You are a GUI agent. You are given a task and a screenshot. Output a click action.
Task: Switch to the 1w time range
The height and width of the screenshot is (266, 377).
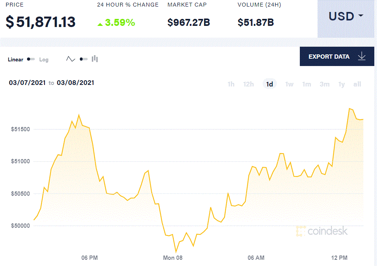point(289,84)
